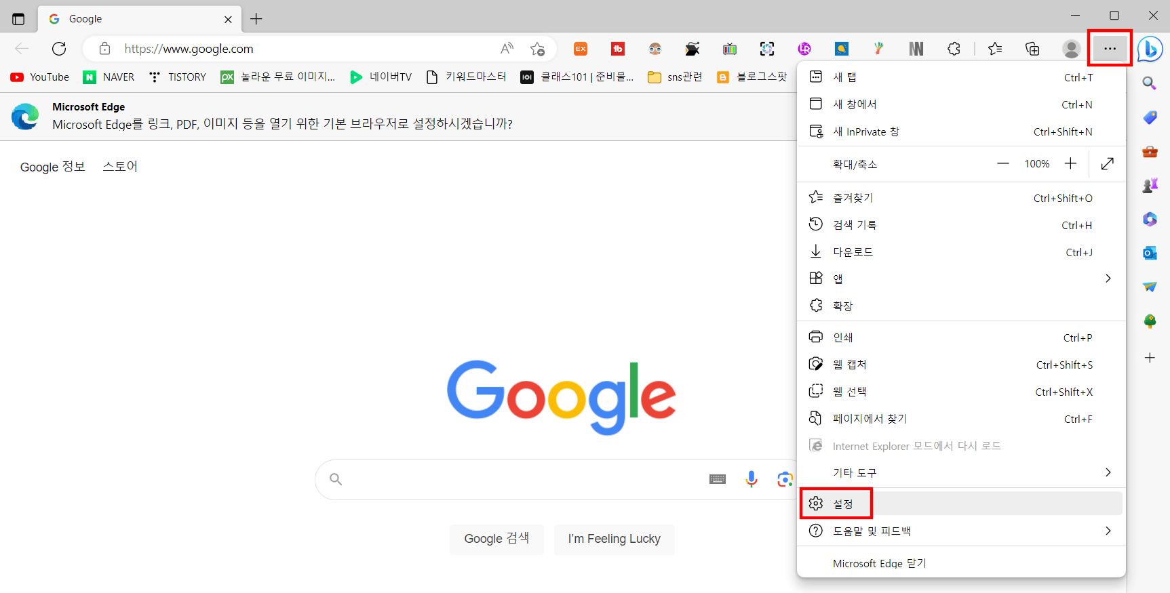Select 새 창에서 menu item
Viewport: 1170px width, 593px height.
961,104
